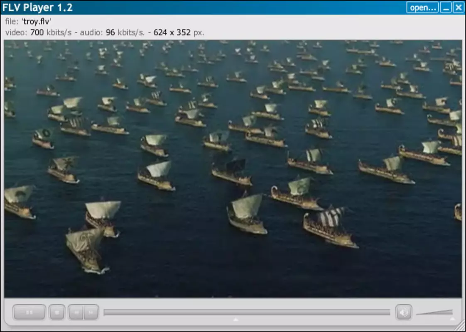Click the 700 kbits/s video bitrate text
466x332 pixels.
(51, 32)
